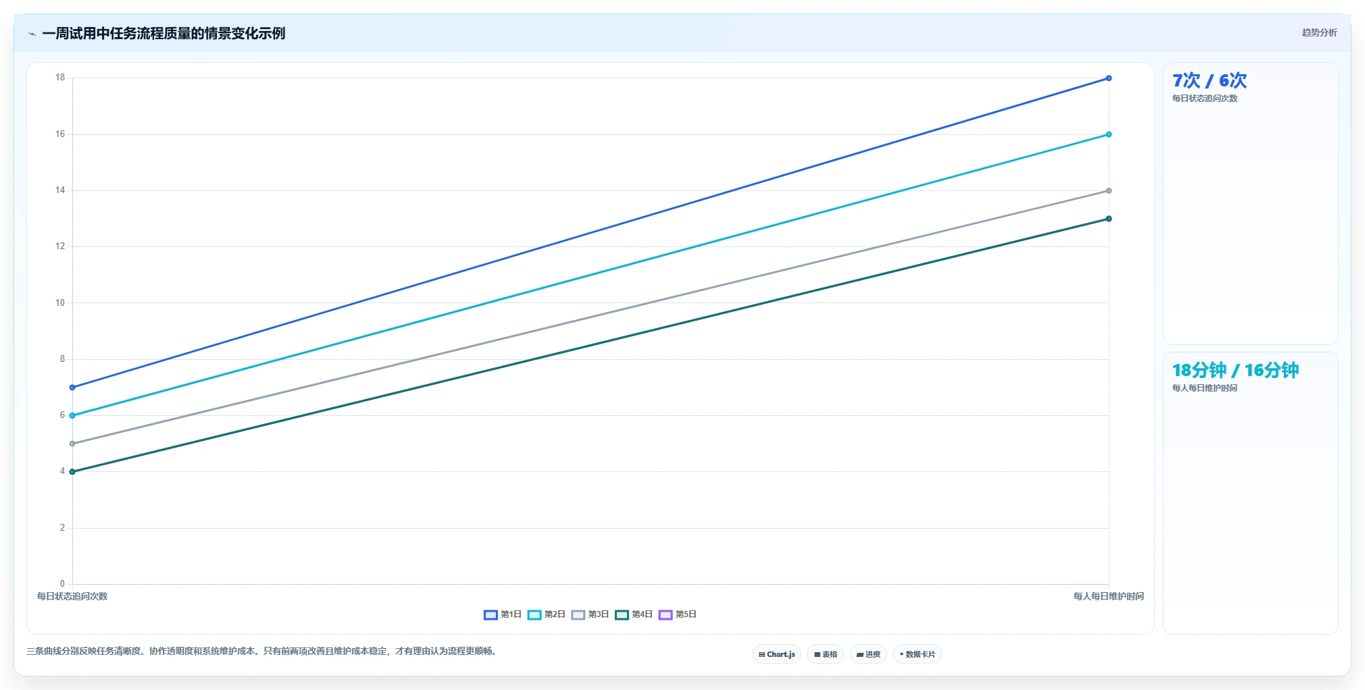Viewport: 1365px width, 690px height.
Task: Select the 第1日 data point at value 7
Action: point(72,388)
